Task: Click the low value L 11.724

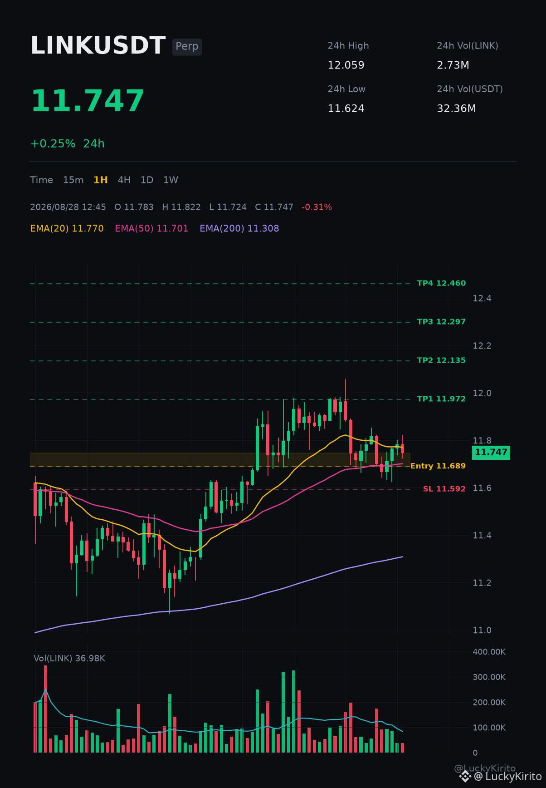Action: (x=228, y=207)
